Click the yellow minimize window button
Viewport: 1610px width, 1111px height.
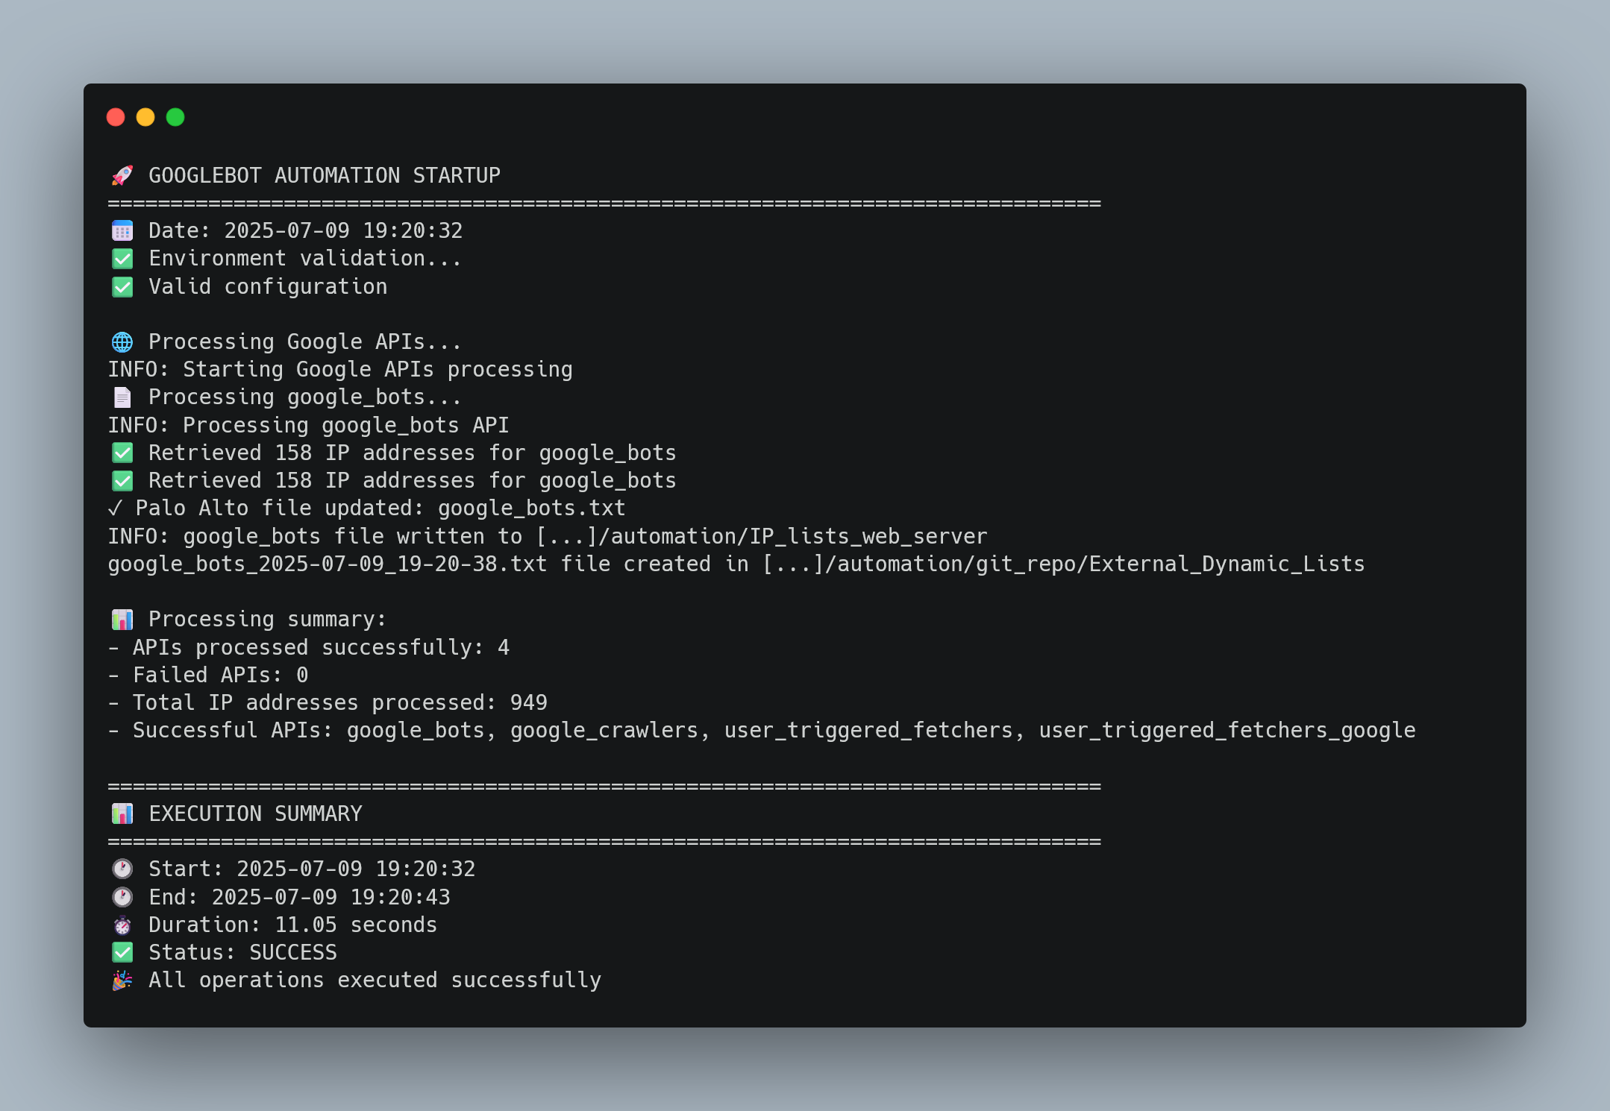pos(145,117)
